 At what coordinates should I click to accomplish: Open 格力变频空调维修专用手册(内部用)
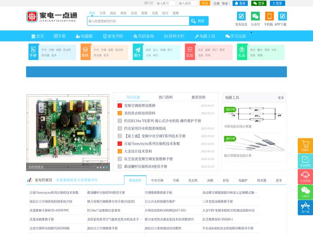pyautogui.click(x=111, y=201)
